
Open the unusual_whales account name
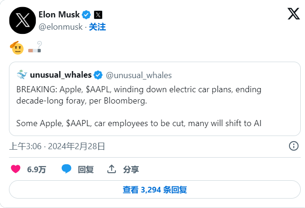(61, 75)
